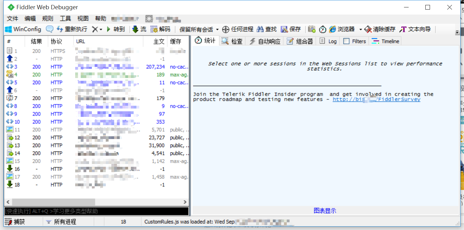Select session 11 image icon

(10, 129)
